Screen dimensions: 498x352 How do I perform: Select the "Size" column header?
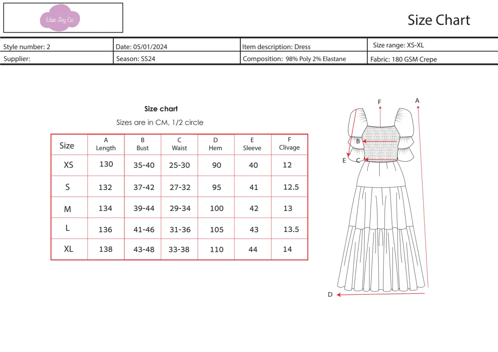pos(67,145)
